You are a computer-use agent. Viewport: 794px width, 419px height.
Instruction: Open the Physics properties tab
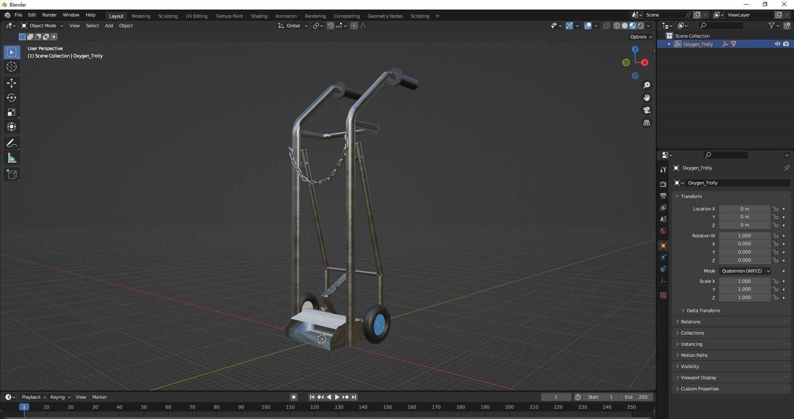(663, 257)
